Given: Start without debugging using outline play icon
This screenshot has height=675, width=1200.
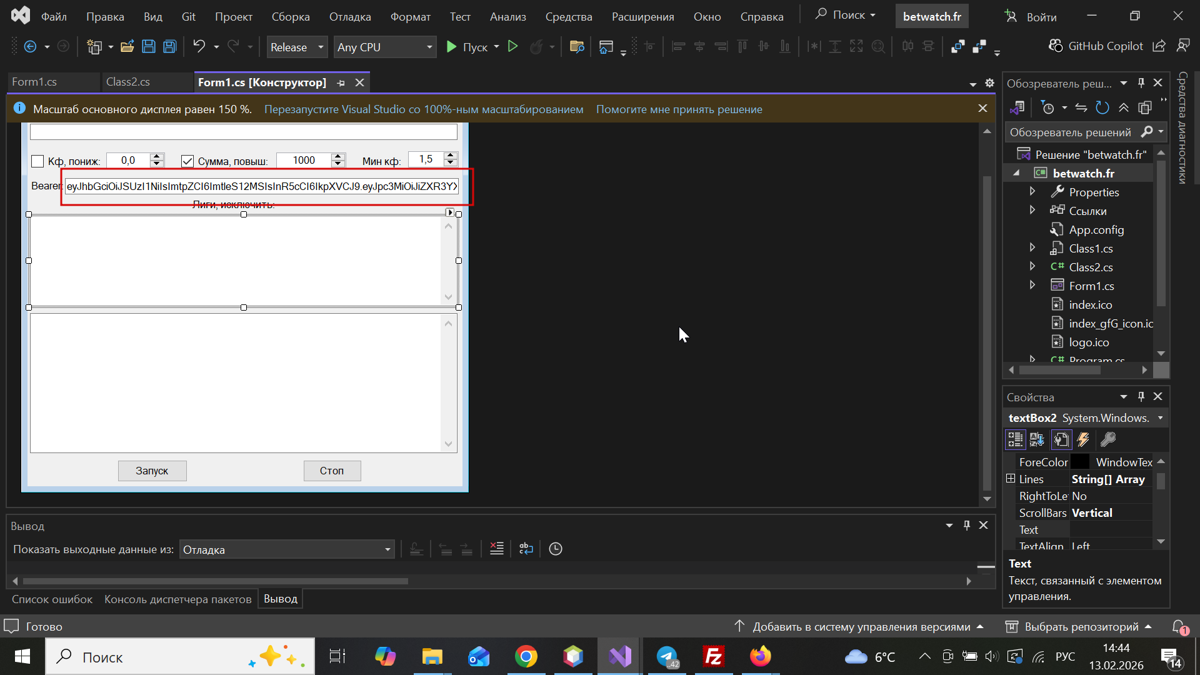Looking at the screenshot, I should click(512, 46).
